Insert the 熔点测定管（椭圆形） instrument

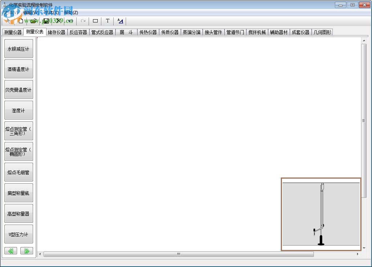pyautogui.click(x=19, y=151)
